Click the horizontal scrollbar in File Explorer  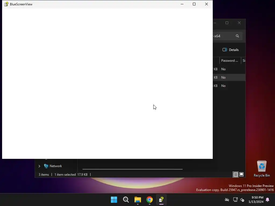[132, 169]
